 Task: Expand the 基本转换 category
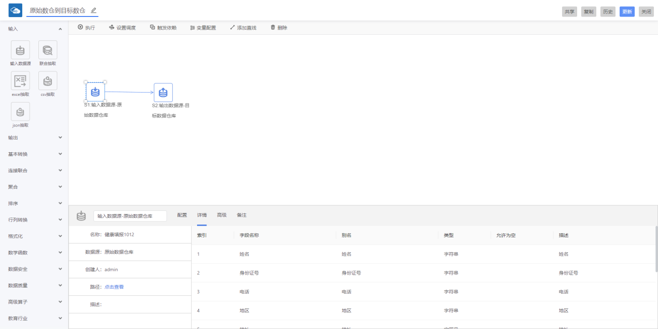(x=60, y=154)
